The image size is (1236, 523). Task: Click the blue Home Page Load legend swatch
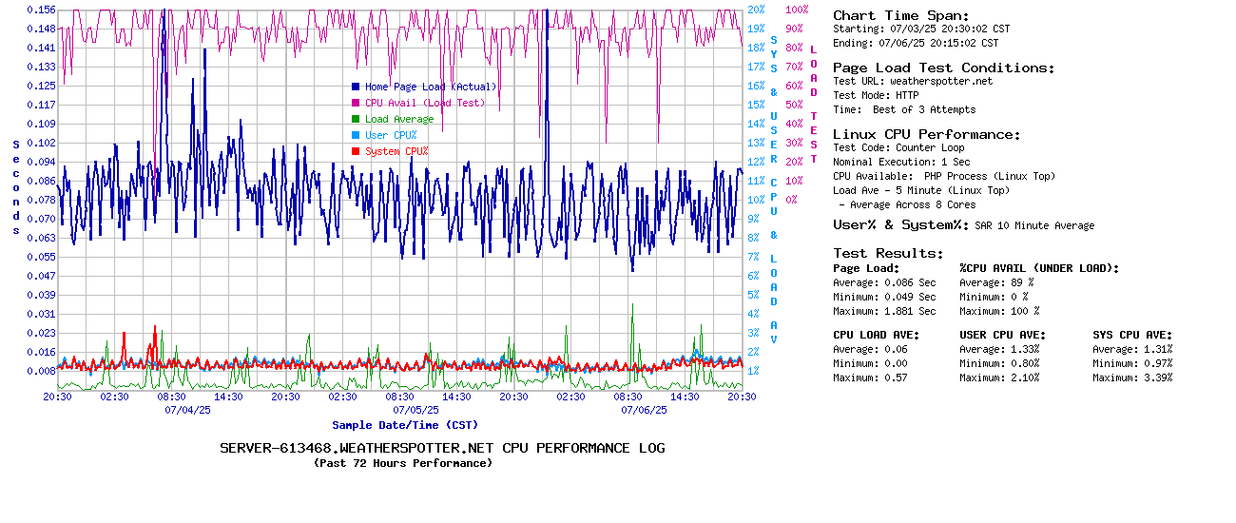[356, 87]
